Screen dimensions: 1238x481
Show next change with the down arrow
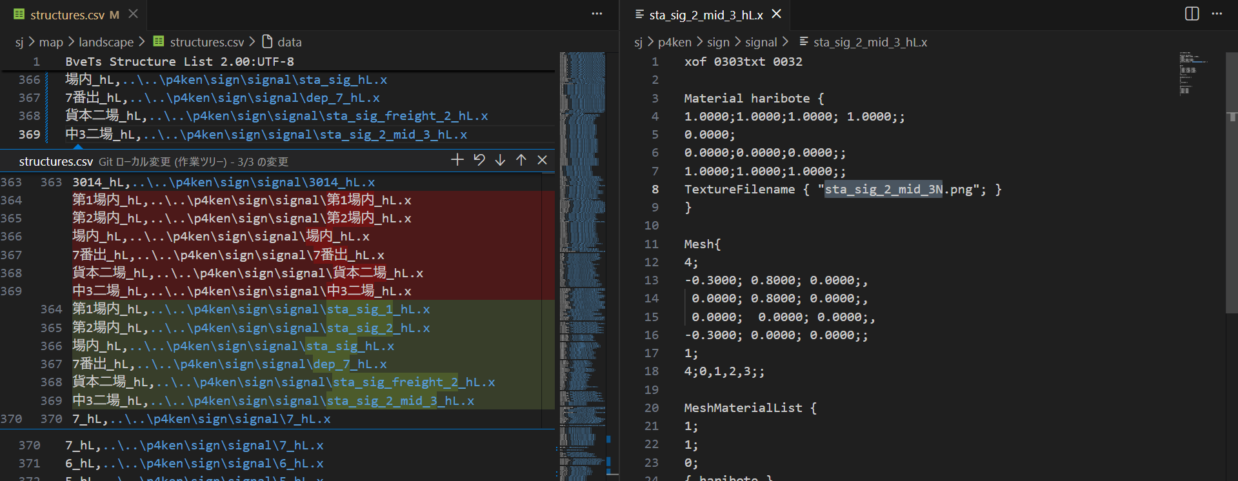tap(500, 160)
